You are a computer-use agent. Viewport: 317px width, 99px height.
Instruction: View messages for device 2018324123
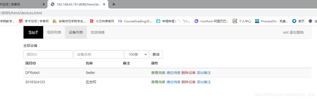click(x=158, y=82)
